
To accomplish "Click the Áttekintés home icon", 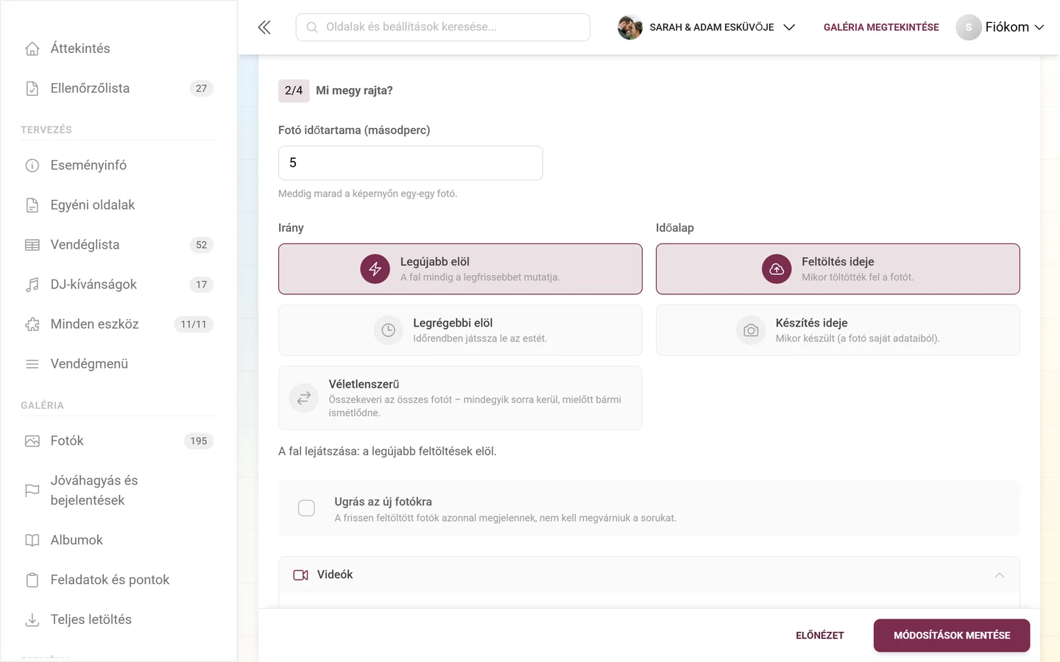I will click(32, 49).
